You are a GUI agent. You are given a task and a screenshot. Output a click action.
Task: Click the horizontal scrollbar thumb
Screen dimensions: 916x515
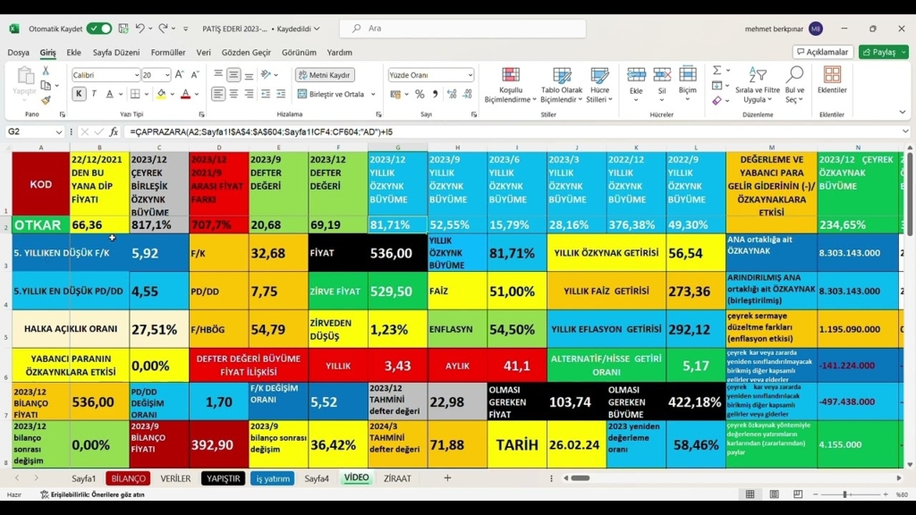click(x=580, y=478)
